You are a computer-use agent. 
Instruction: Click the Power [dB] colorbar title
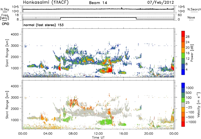pyautogui.click(x=192, y=53)
